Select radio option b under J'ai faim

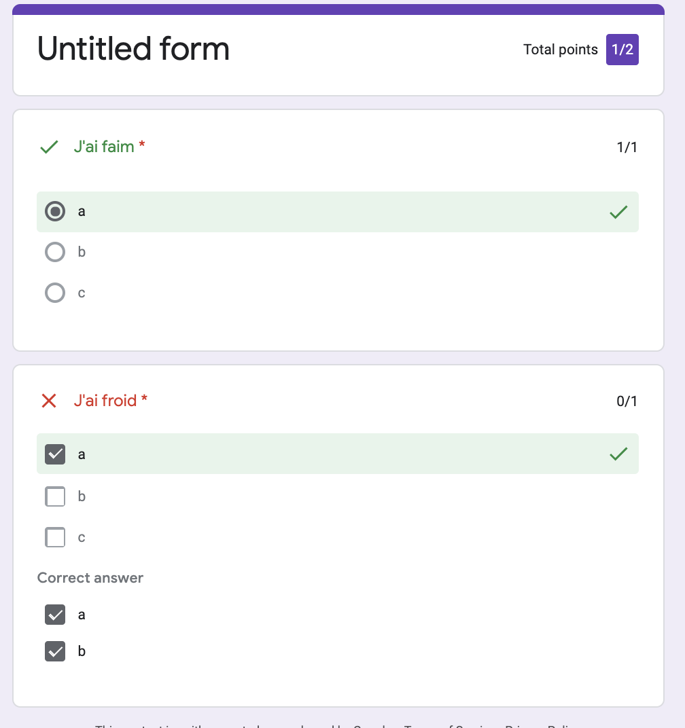[55, 252]
